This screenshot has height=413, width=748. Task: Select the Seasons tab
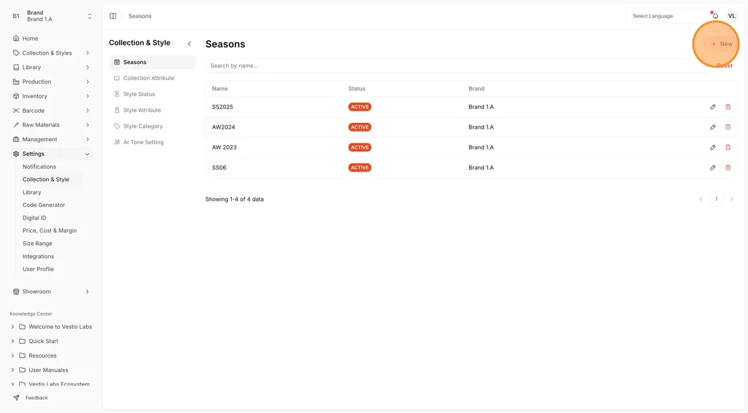152,62
